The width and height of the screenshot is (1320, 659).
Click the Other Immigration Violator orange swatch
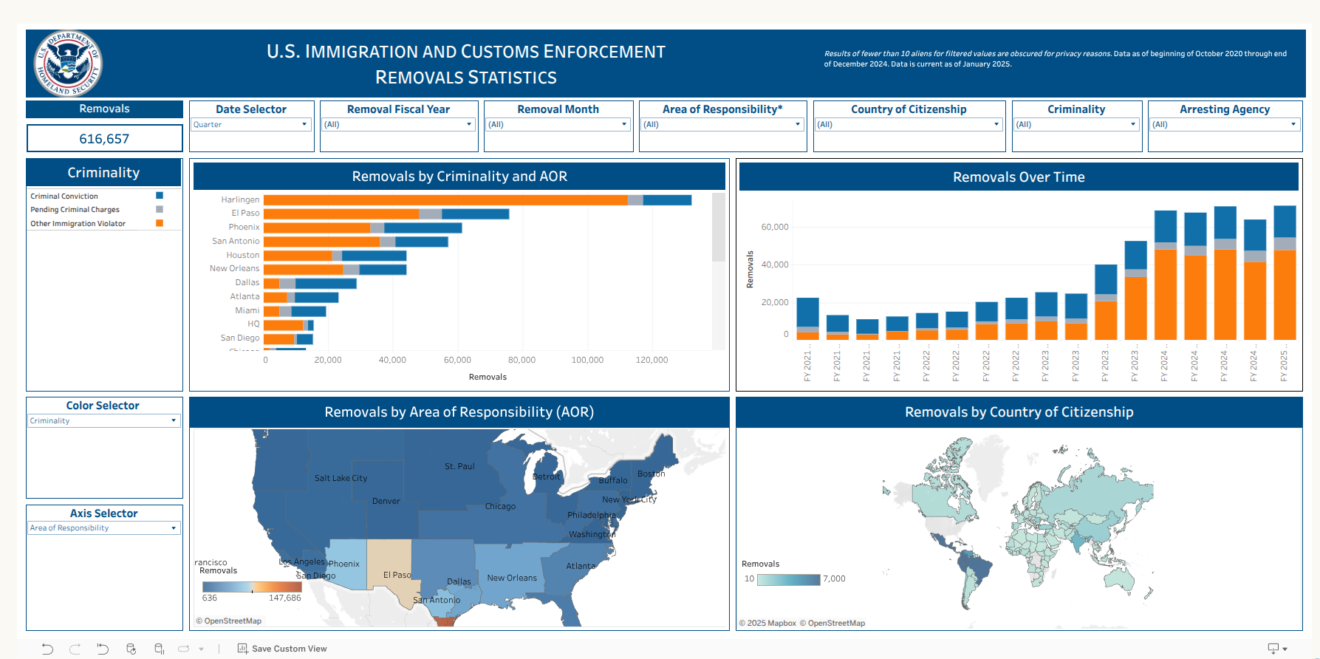(x=160, y=223)
